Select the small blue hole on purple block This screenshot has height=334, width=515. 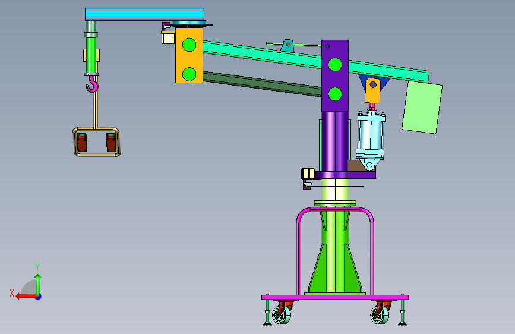[x=327, y=46]
